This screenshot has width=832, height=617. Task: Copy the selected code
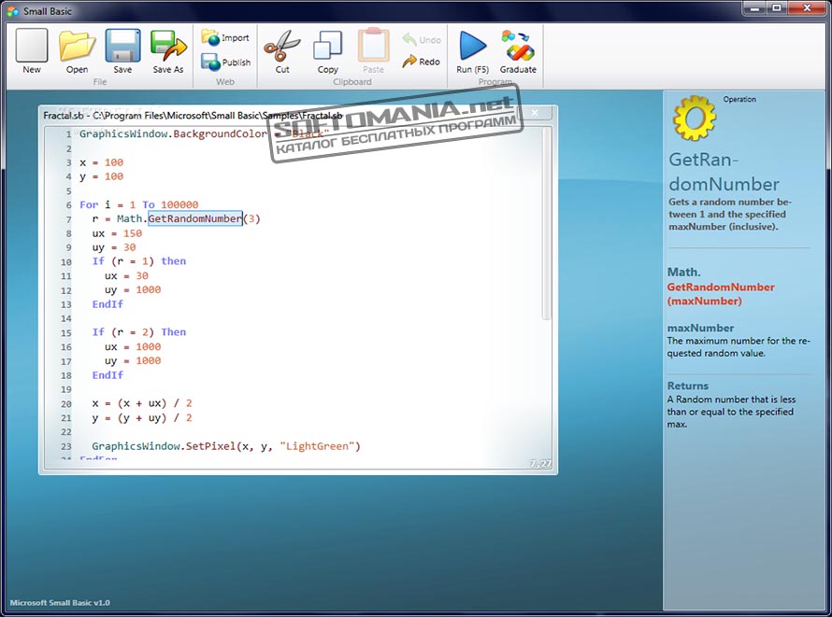click(x=327, y=49)
